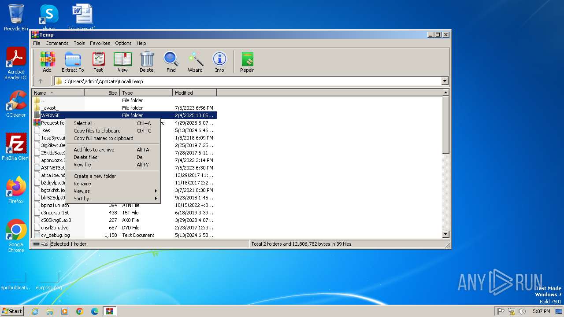Viewport: 564px width, 317px height.
Task: Choose Copy files to clipboard
Action: tap(113, 131)
